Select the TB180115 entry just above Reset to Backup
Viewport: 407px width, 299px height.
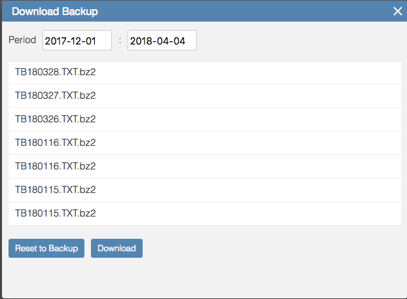205,213
